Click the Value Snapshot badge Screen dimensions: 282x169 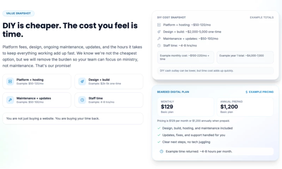[x=18, y=13]
